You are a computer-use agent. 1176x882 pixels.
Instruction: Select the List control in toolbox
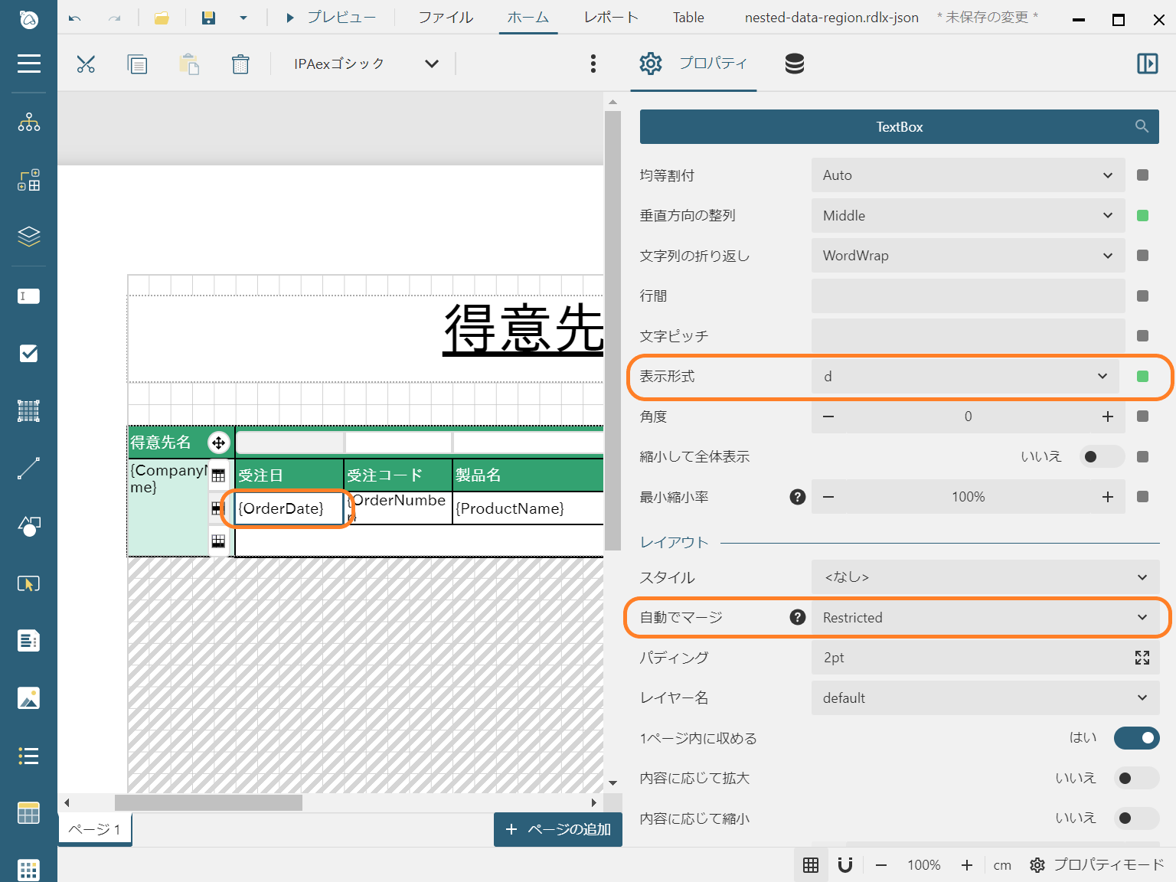[x=28, y=756]
